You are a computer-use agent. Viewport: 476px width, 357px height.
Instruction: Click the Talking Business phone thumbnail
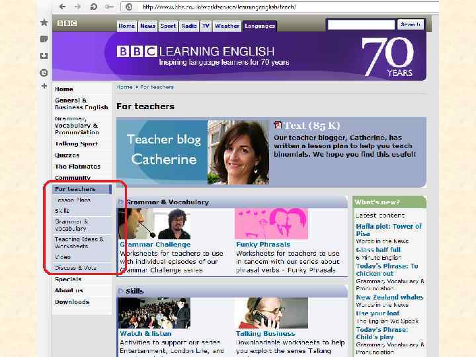point(272,313)
